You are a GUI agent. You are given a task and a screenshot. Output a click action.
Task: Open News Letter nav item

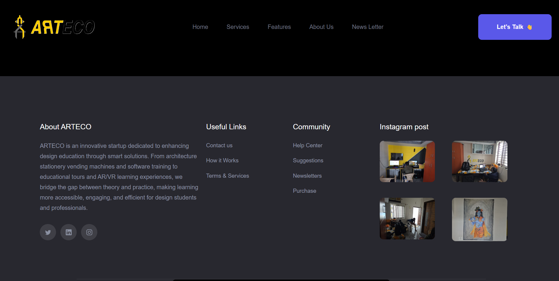367,27
